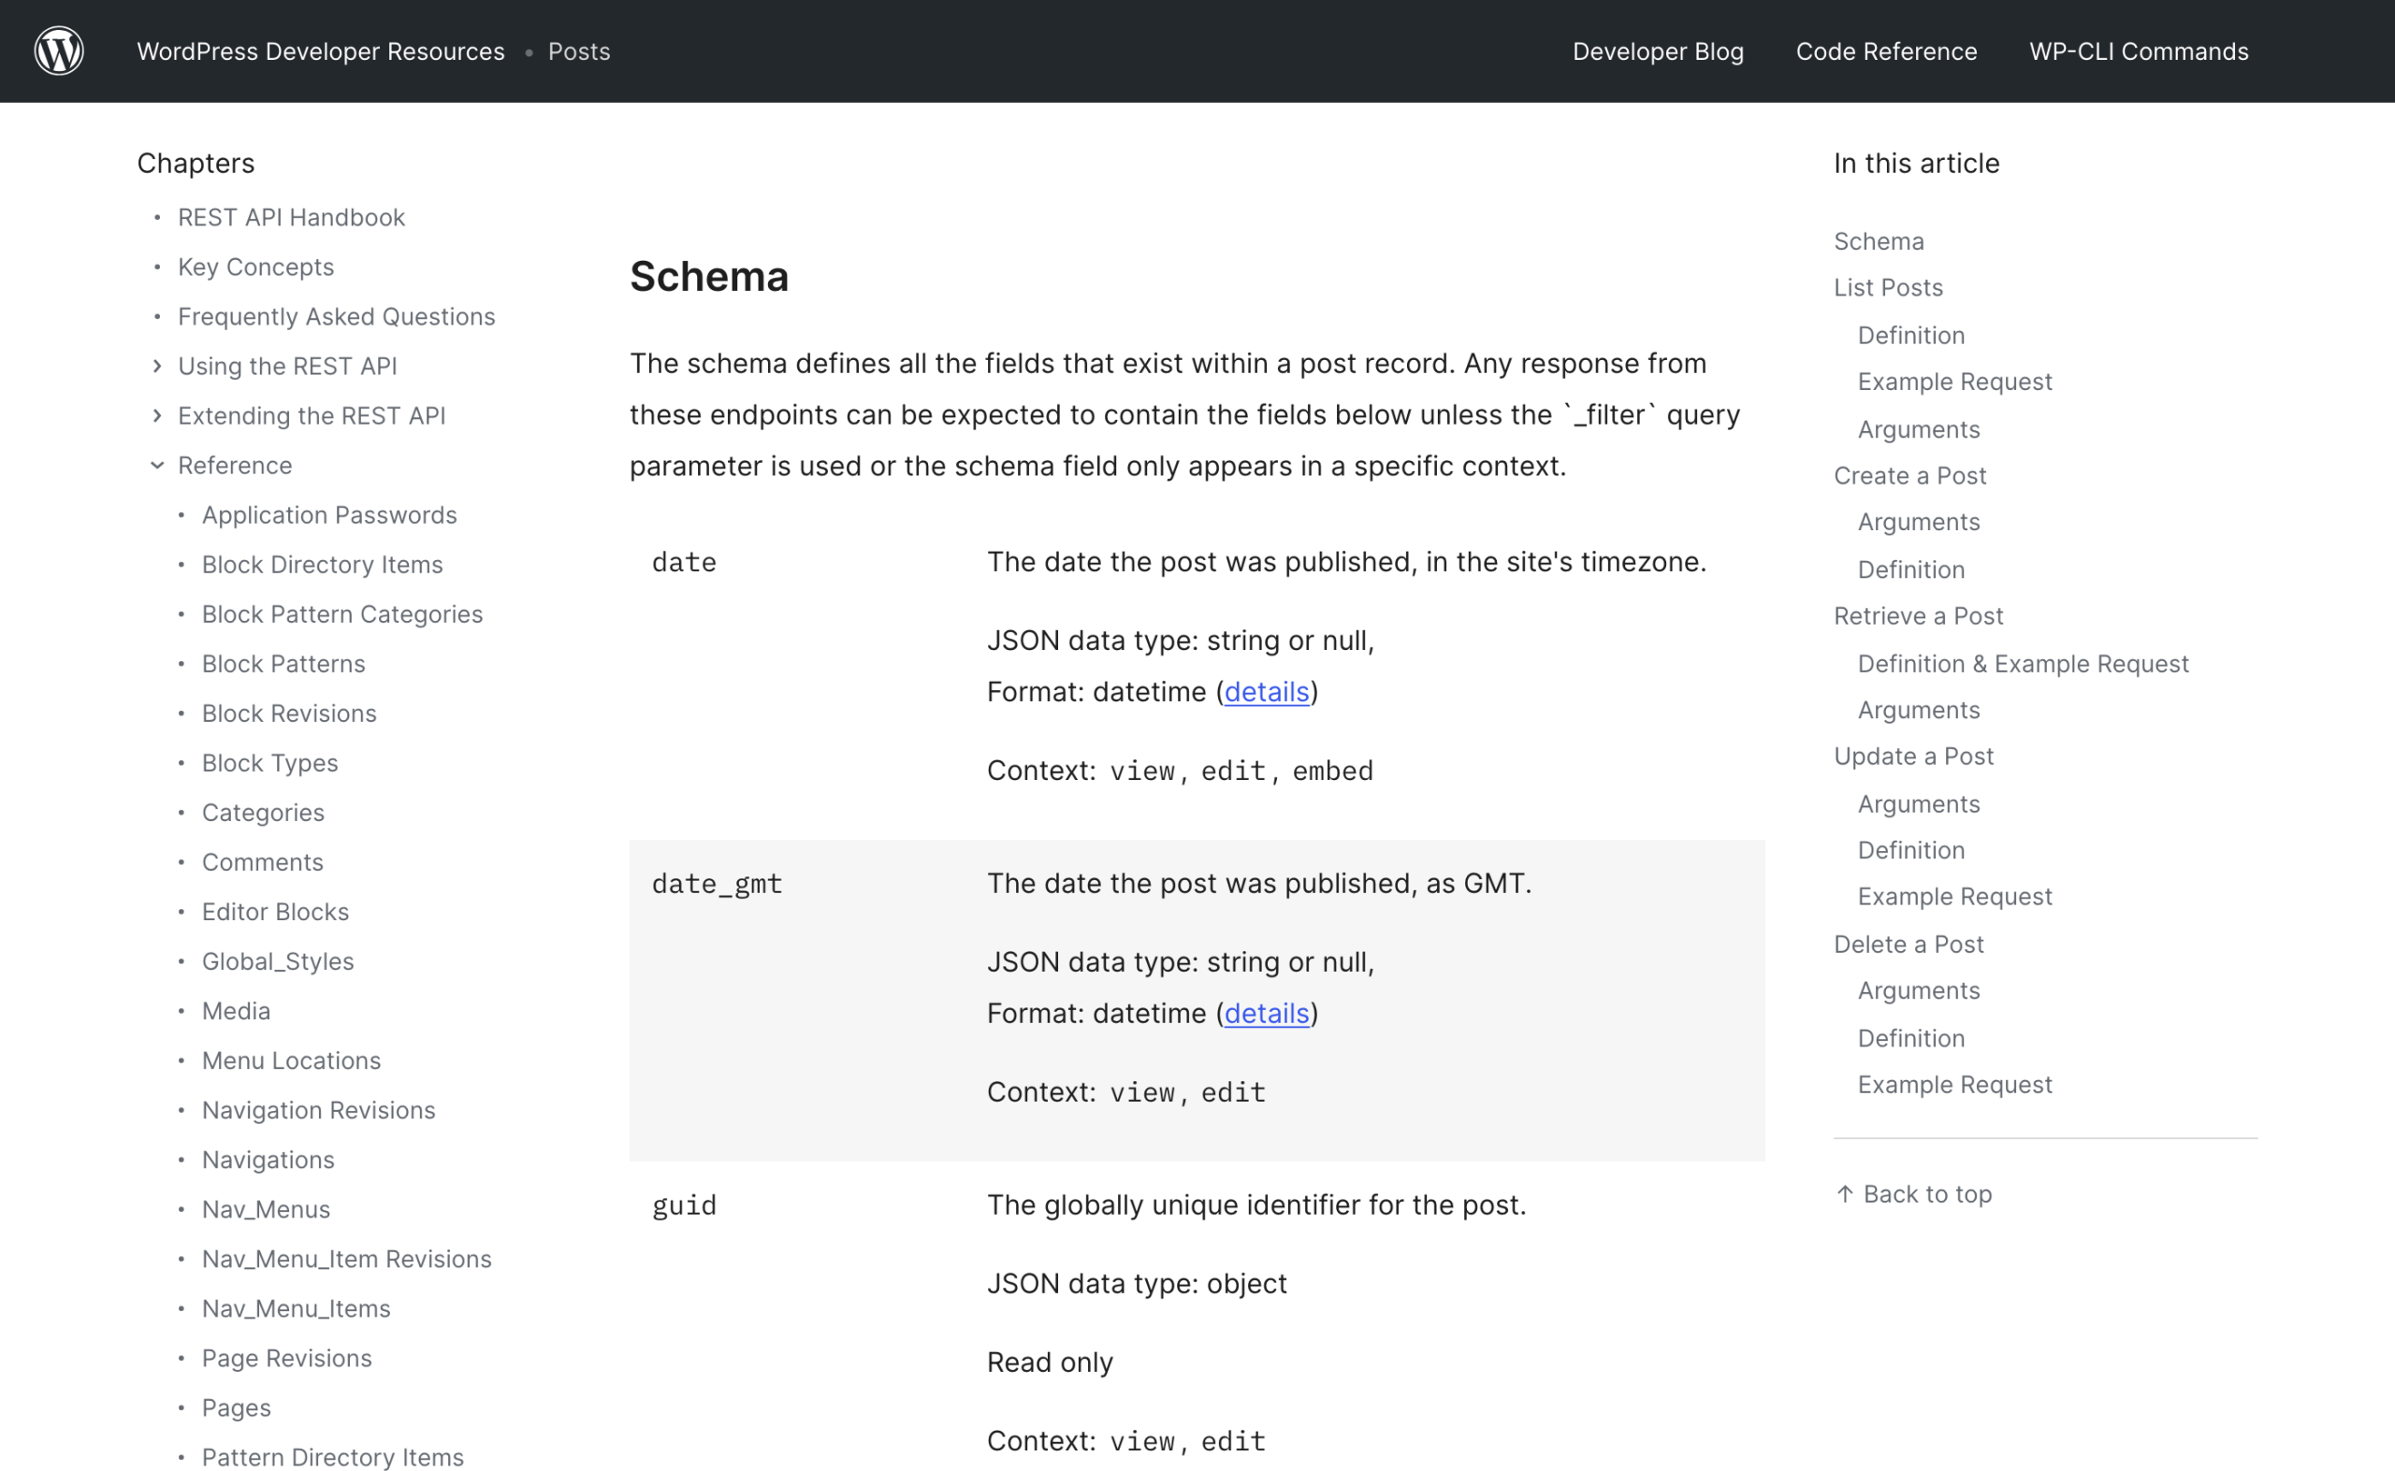Jump to Definition under Delete a Post
The height and width of the screenshot is (1471, 2395).
(1910, 1039)
